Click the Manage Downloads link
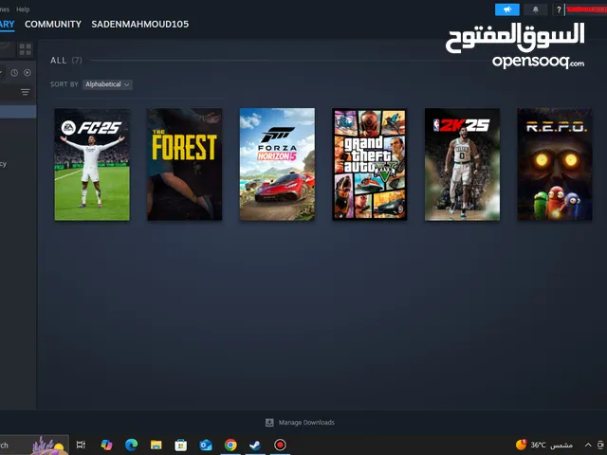 click(x=306, y=423)
